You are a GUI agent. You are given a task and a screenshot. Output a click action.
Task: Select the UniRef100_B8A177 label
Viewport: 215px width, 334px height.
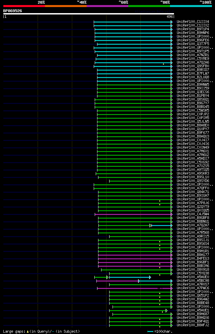pyautogui.click(x=193, y=255)
